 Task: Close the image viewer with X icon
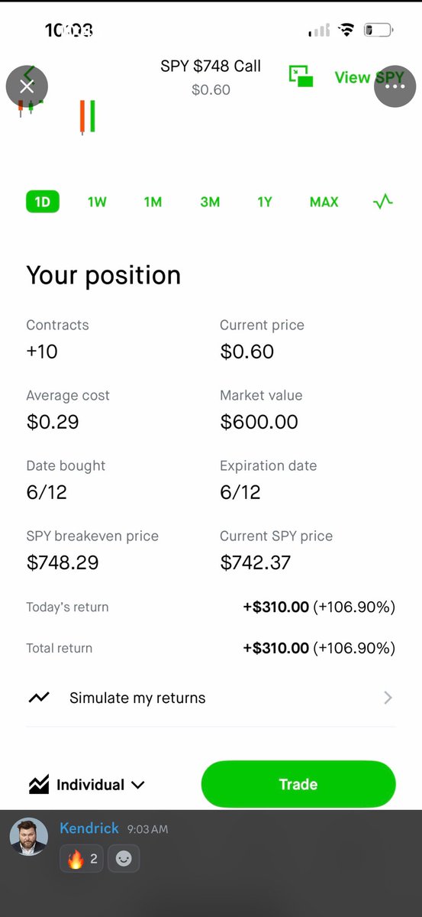click(27, 86)
